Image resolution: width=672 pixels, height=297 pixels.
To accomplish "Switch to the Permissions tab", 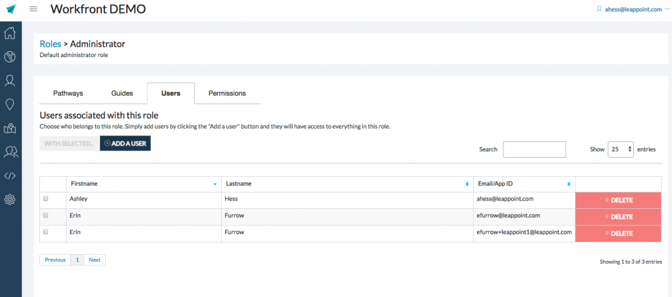I will tap(227, 93).
